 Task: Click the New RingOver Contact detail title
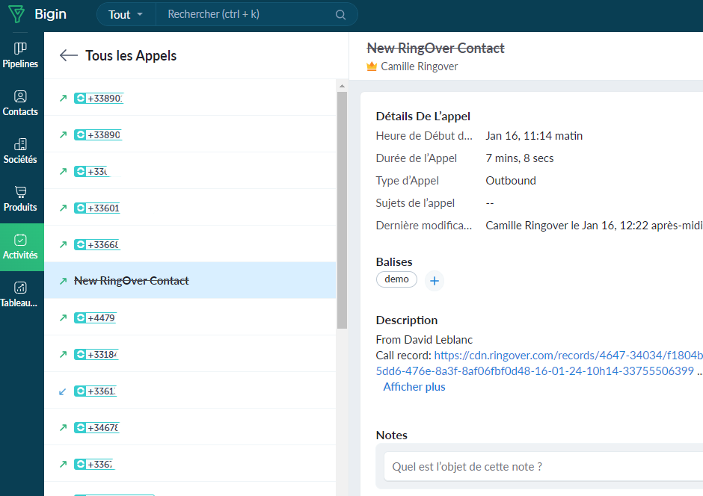(x=436, y=48)
